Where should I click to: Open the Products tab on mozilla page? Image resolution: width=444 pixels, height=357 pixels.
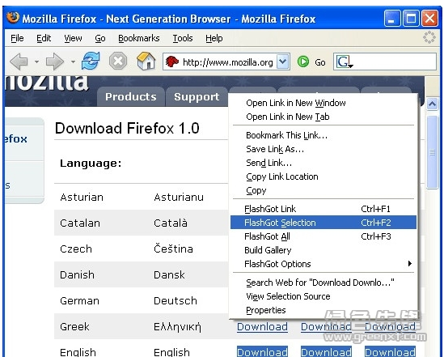point(130,96)
